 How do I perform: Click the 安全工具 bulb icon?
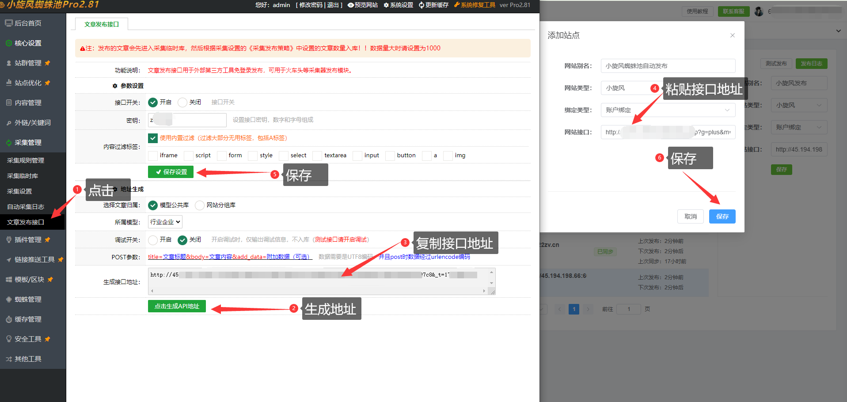click(x=9, y=339)
